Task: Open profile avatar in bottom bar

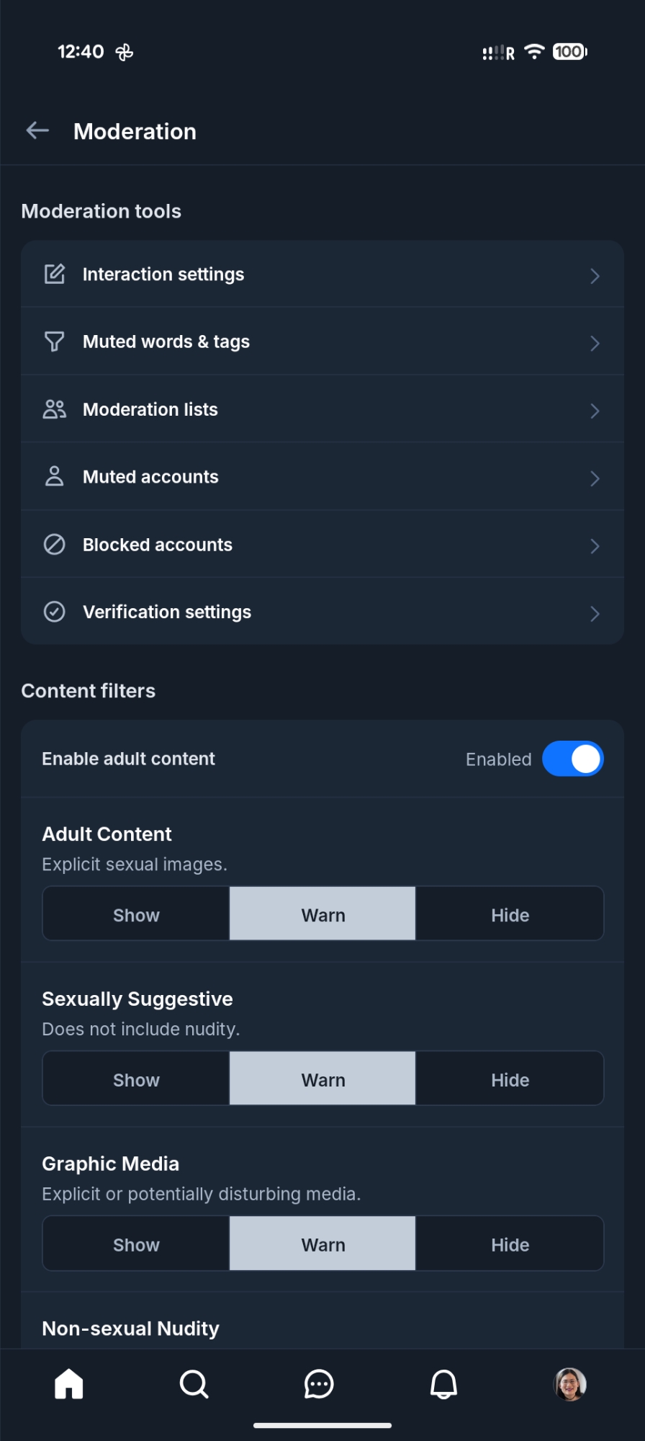Action: tap(569, 1384)
